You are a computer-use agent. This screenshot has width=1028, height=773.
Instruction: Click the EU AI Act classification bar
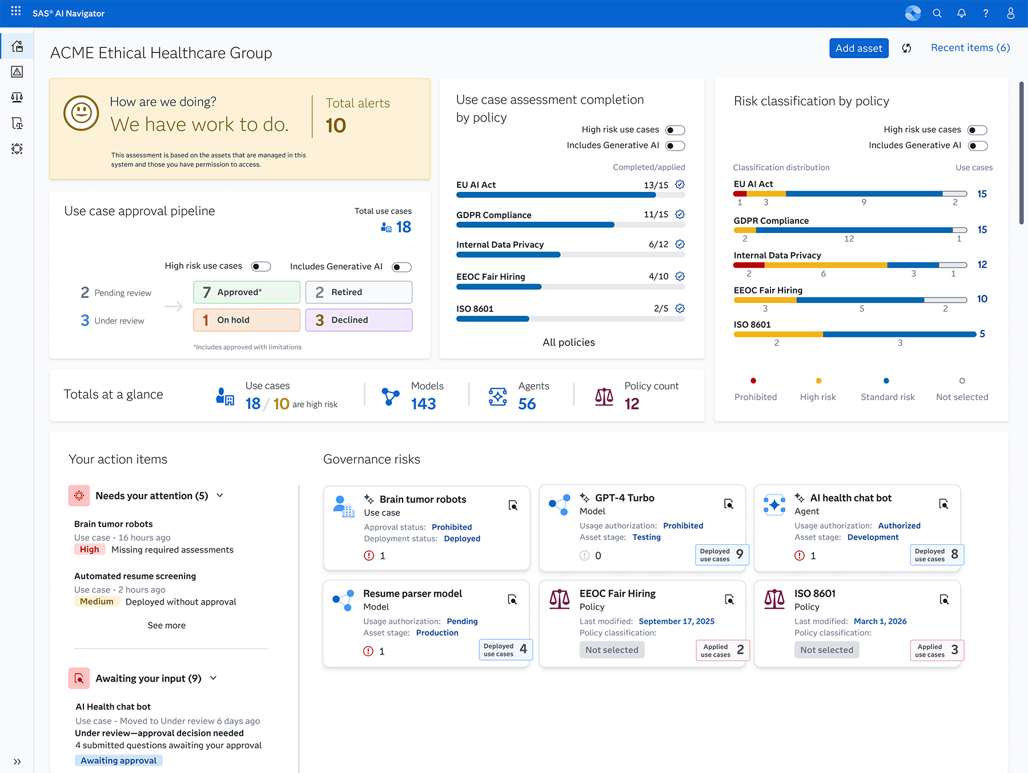coord(850,194)
